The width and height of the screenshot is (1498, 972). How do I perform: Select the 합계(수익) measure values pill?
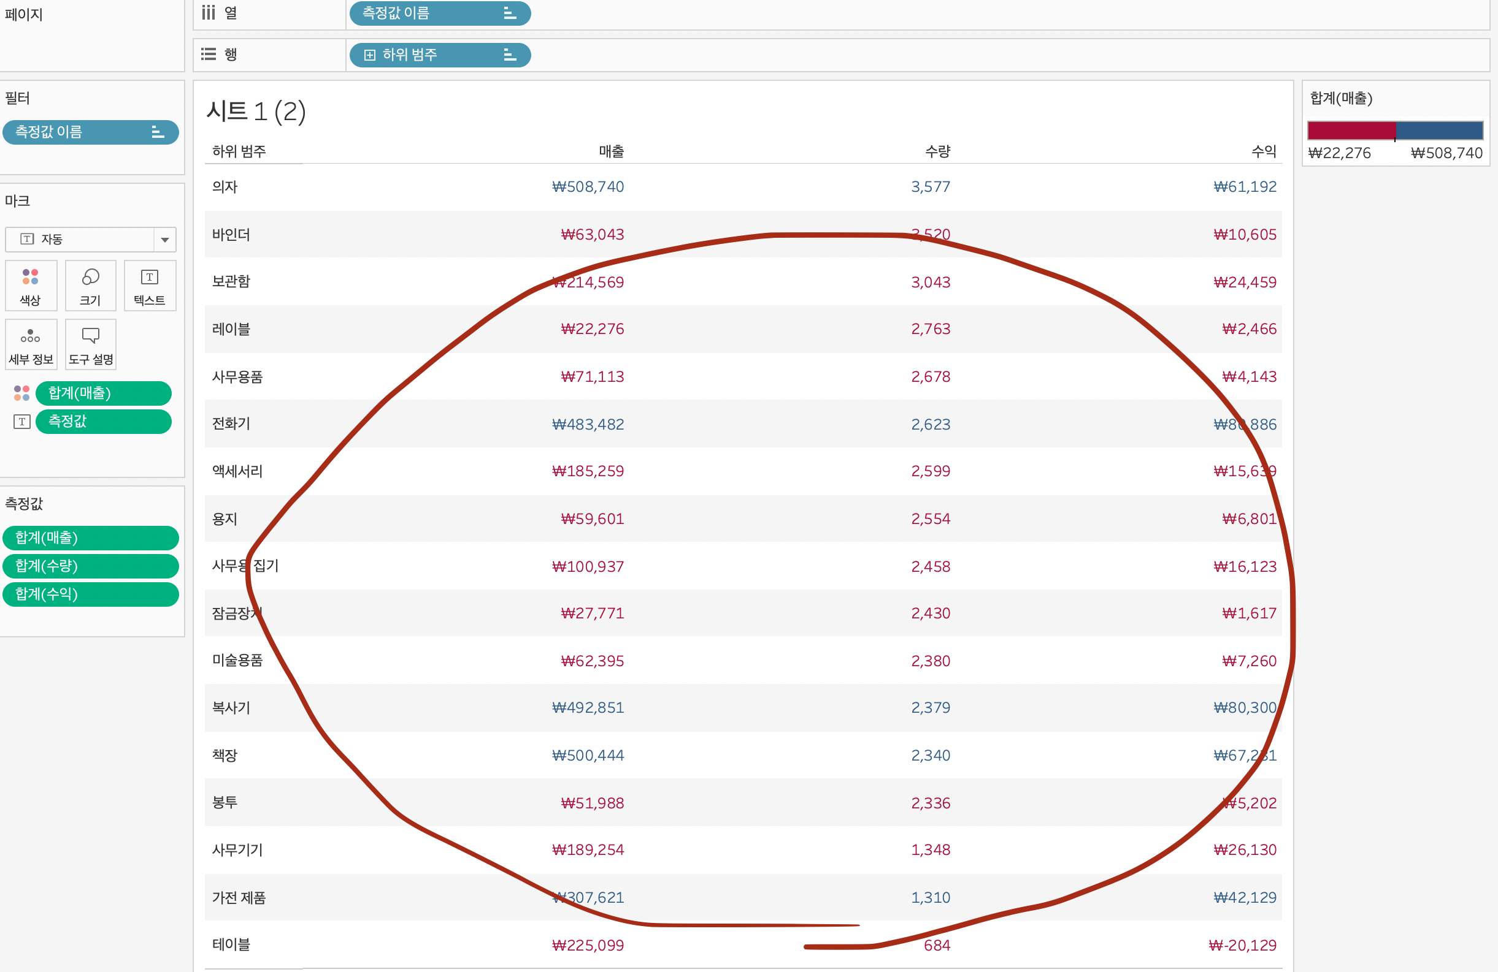(x=90, y=594)
